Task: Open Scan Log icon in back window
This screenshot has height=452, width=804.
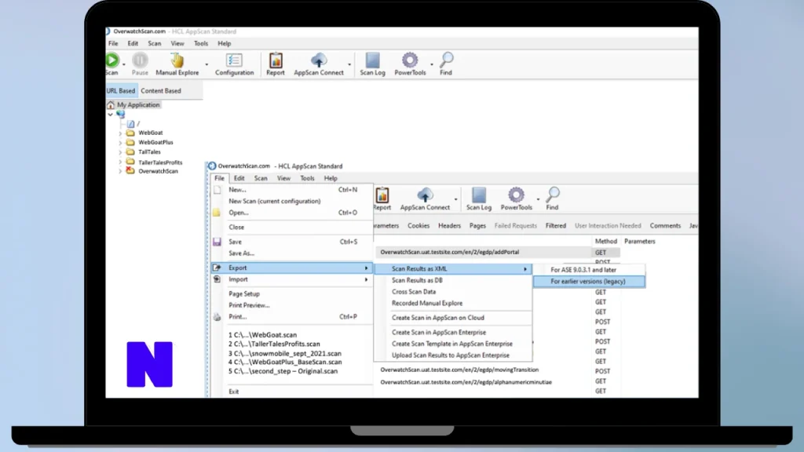Action: pyautogui.click(x=373, y=60)
